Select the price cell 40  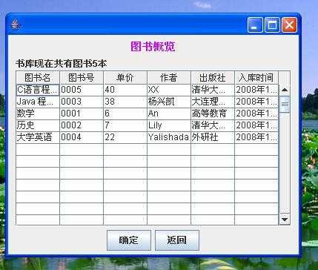125,90
